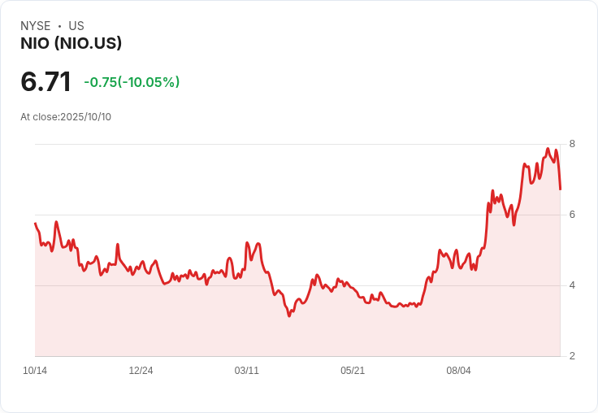Click the 4 label on the price axis
Image resolution: width=598 pixels, height=413 pixels.
[572, 285]
